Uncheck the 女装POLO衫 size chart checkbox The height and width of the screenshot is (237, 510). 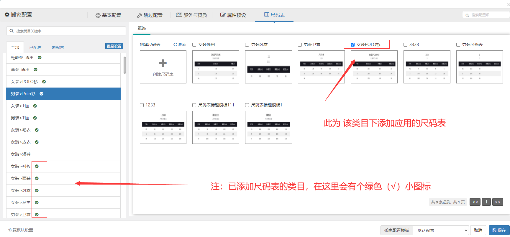[352, 45]
